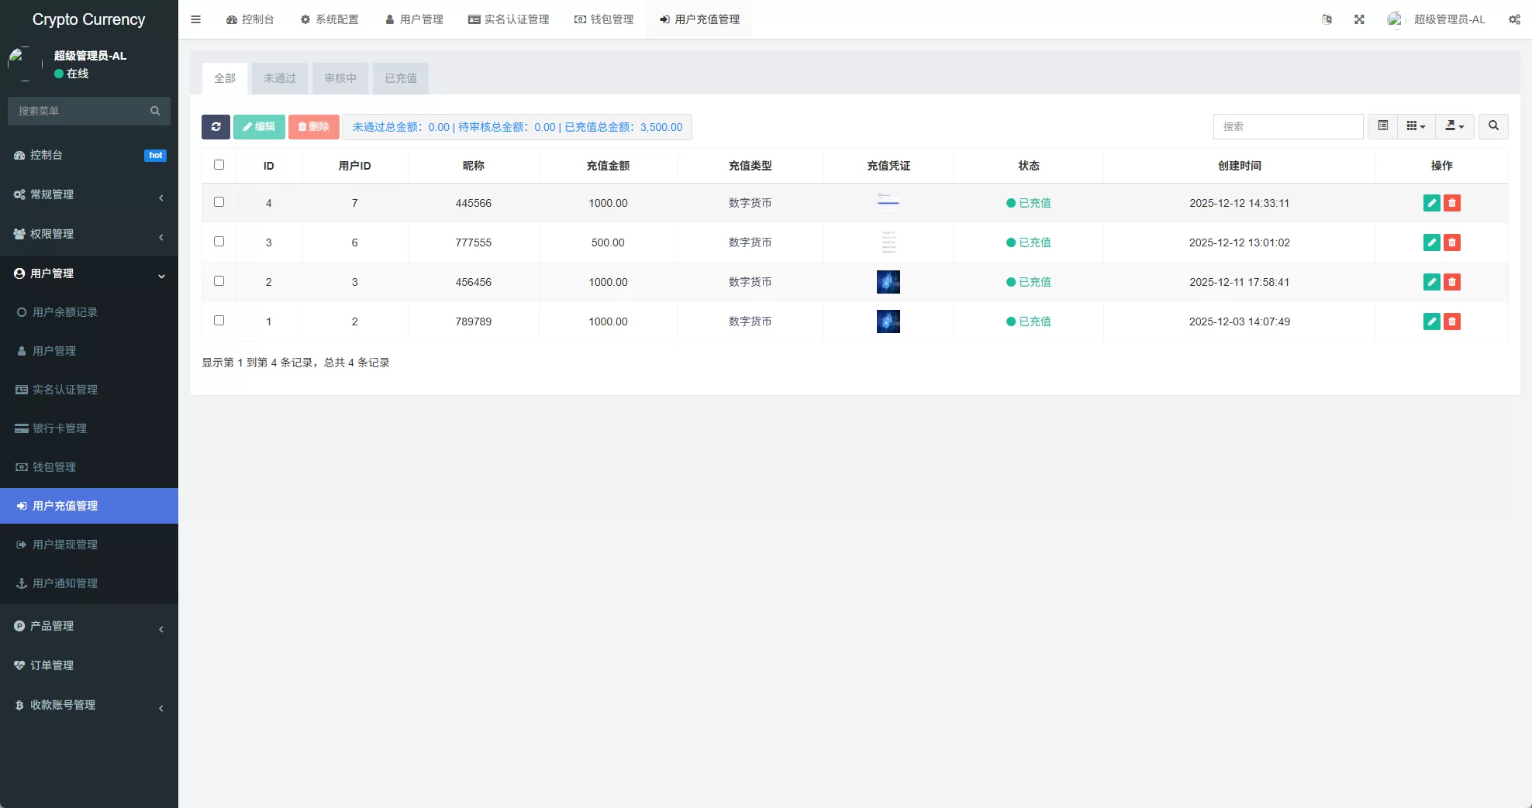1532x808 pixels.
Task: Click the magnifier search button beside export
Action: (1493, 126)
